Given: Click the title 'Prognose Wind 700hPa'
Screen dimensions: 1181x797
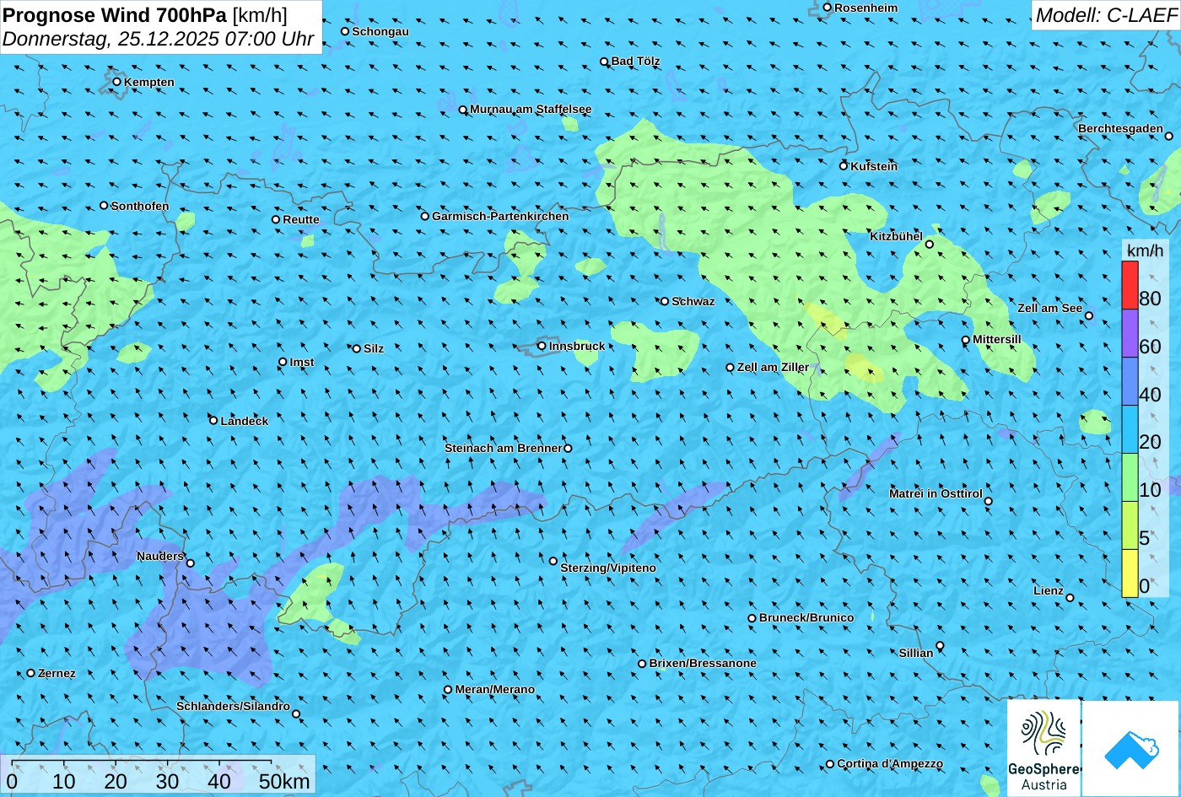Looking at the screenshot, I should tap(116, 14).
